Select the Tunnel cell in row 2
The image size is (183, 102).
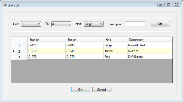pos(115,51)
